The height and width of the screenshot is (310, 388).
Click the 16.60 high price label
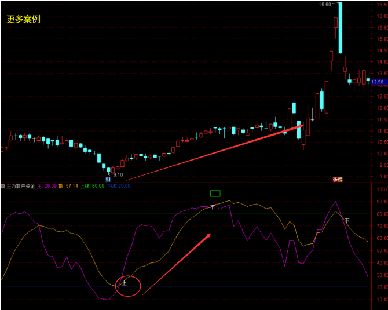pyautogui.click(x=325, y=5)
